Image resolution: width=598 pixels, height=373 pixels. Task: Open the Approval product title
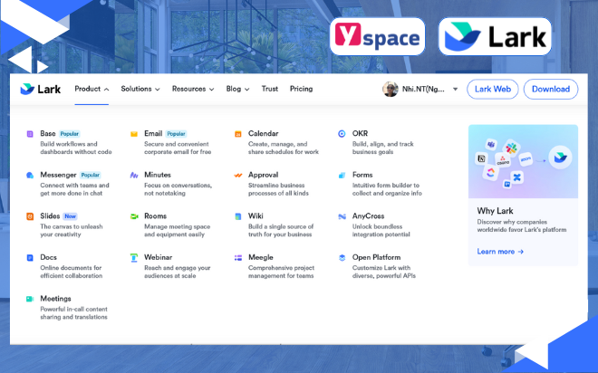click(x=263, y=175)
